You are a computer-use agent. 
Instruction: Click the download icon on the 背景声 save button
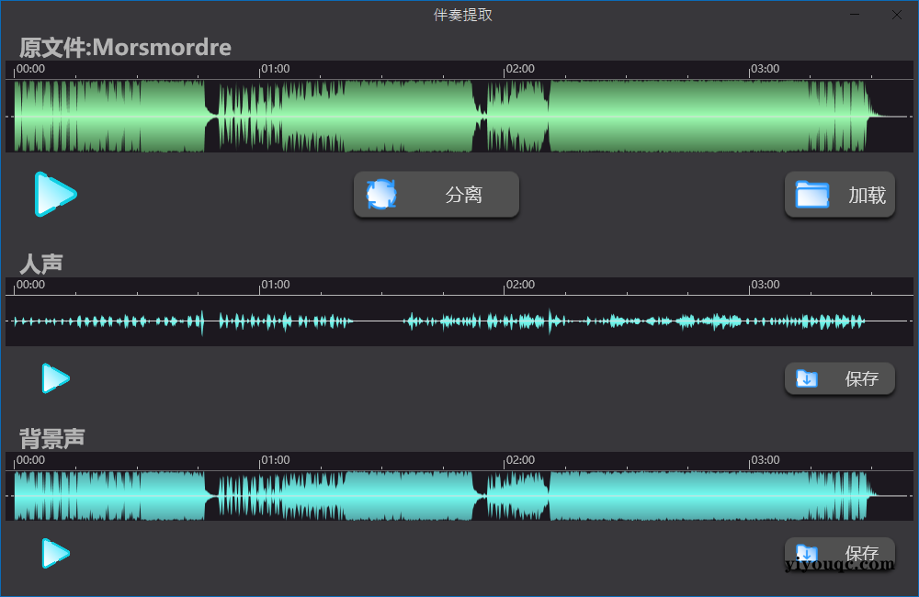pos(808,554)
